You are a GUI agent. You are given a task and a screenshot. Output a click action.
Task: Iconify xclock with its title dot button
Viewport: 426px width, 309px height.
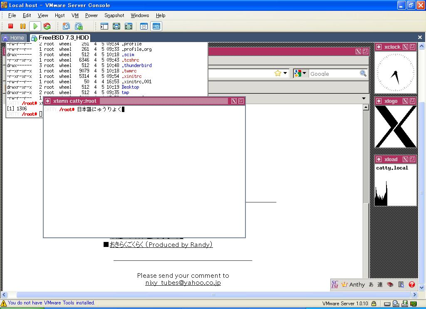coord(379,47)
